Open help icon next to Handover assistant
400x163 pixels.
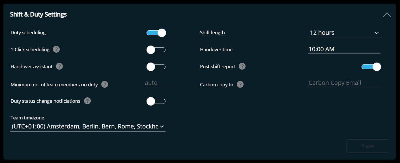click(59, 67)
